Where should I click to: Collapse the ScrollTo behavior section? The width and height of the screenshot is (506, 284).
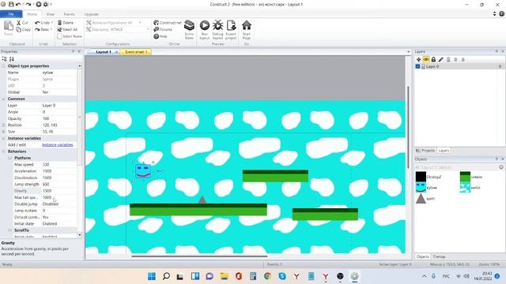(9, 230)
